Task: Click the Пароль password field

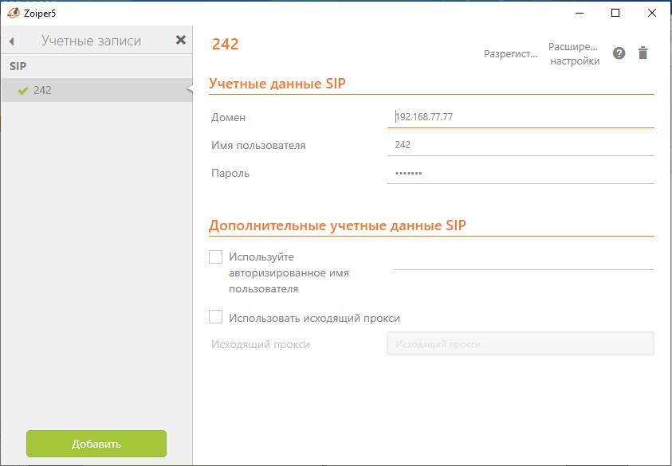Action: (521, 174)
